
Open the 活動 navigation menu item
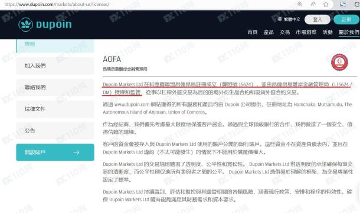pyautogui.click(x=328, y=32)
